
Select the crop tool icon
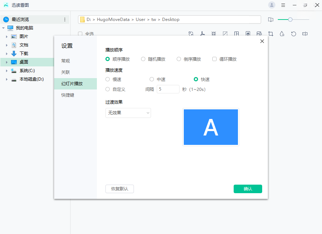(x=271, y=34)
